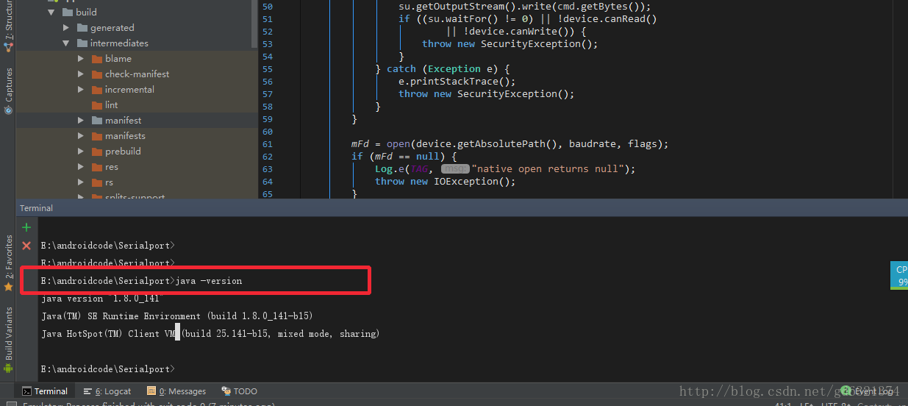This screenshot has height=406, width=908.
Task: Click line number 55 in the gutter
Action: [267, 69]
